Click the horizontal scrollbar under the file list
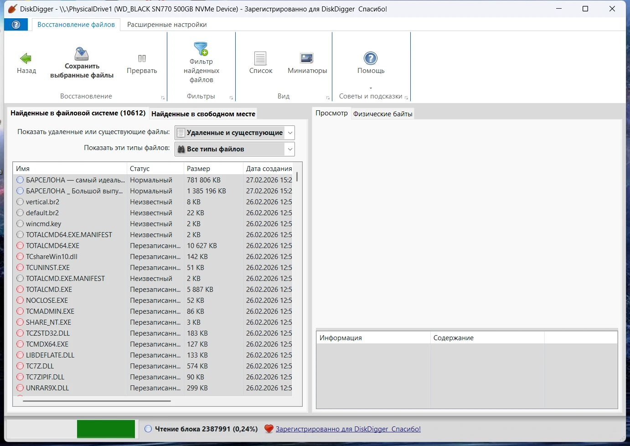The width and height of the screenshot is (630, 446). (x=97, y=401)
